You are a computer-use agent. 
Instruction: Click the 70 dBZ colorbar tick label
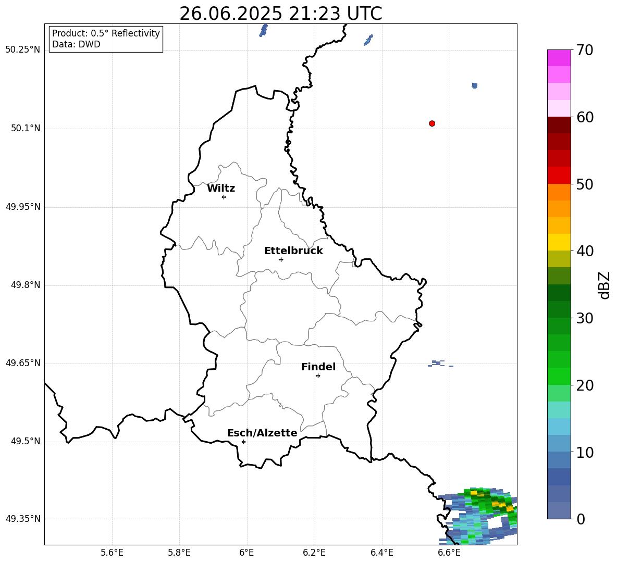[x=585, y=51]
